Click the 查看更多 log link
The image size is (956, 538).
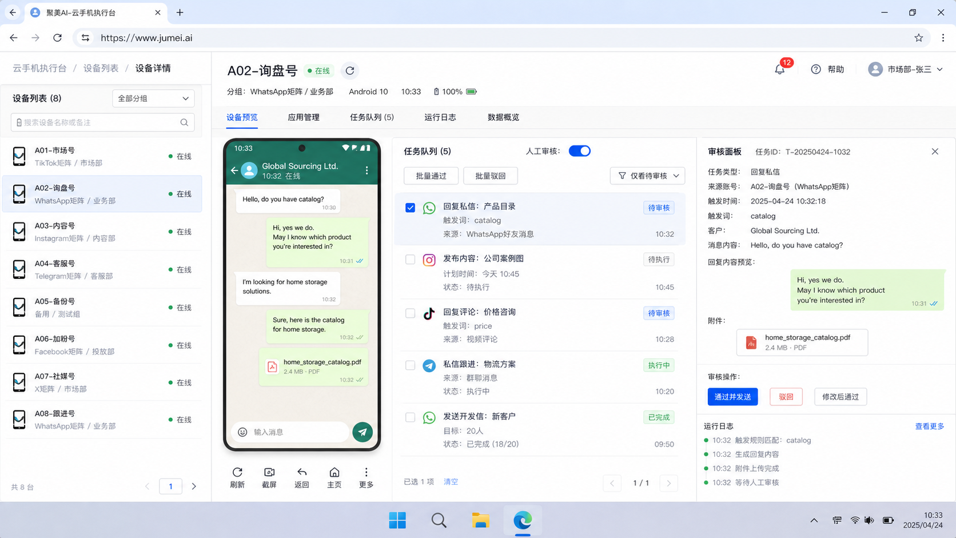point(930,427)
